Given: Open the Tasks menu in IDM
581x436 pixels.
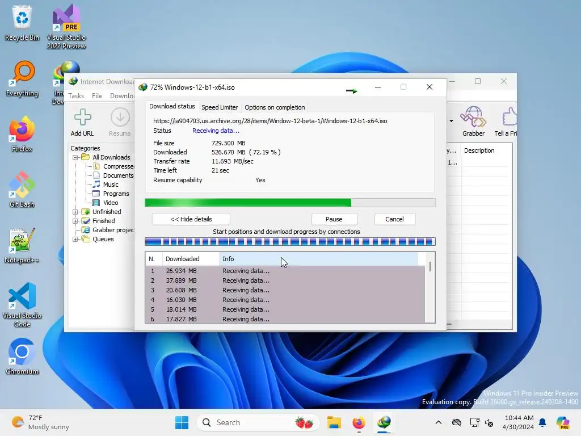Looking at the screenshot, I should point(76,95).
